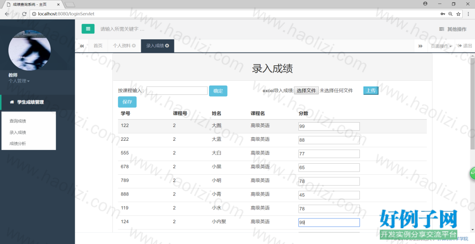Close the 录入成绩 tab with its x icon
The height and width of the screenshot is (244, 475).
pos(167,45)
